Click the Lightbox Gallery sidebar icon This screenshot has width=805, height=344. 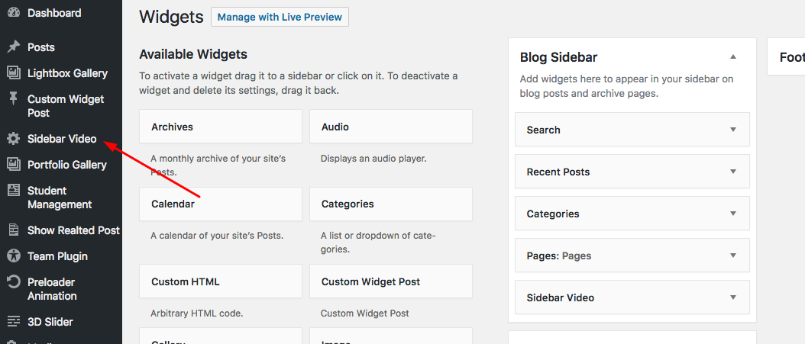coord(13,73)
